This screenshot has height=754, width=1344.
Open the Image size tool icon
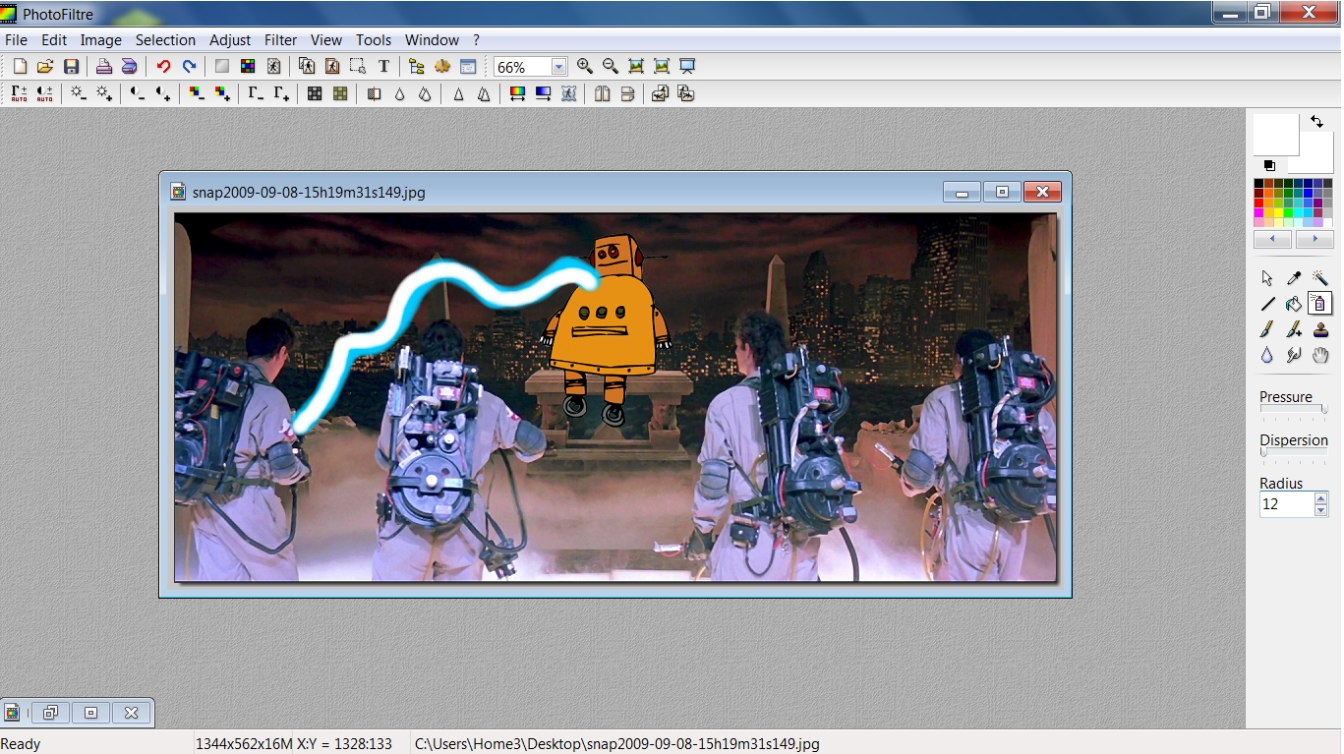[307, 67]
